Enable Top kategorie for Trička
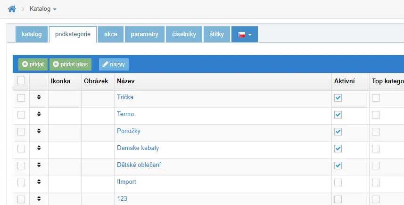 [376, 98]
